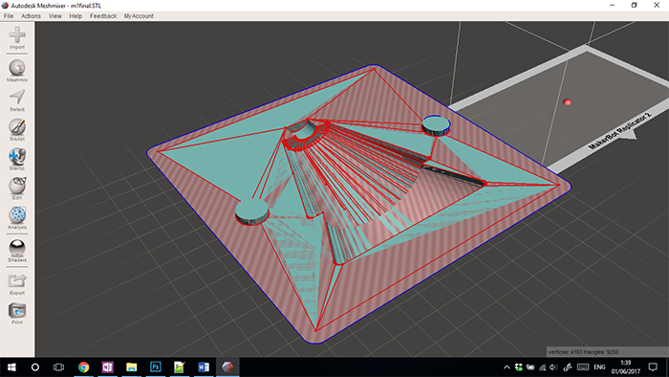This screenshot has width=669, height=377.
Task: Open the Meshmix tool
Action: point(17,68)
